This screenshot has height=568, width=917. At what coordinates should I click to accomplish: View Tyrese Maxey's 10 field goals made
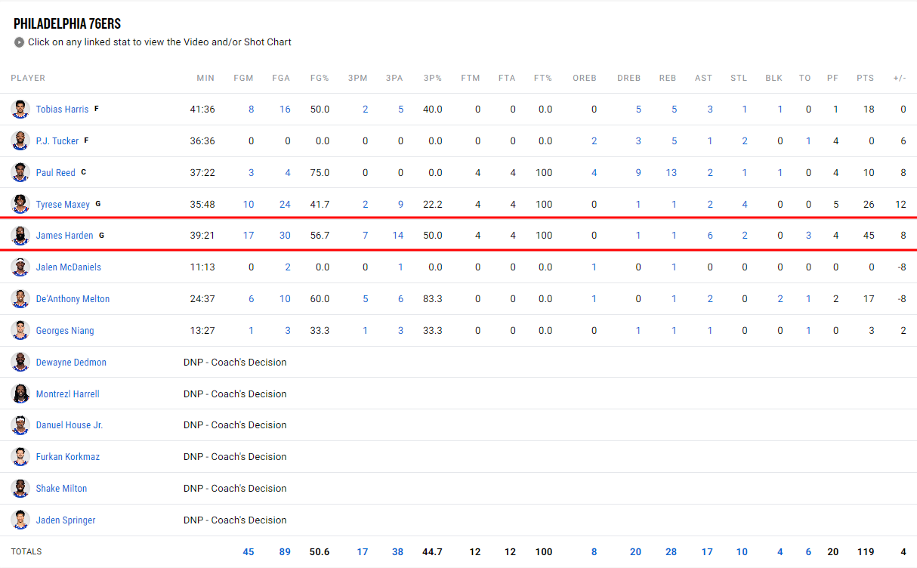(249, 205)
